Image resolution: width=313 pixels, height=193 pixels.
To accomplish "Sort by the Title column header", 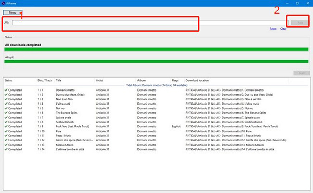I will coord(59,80).
